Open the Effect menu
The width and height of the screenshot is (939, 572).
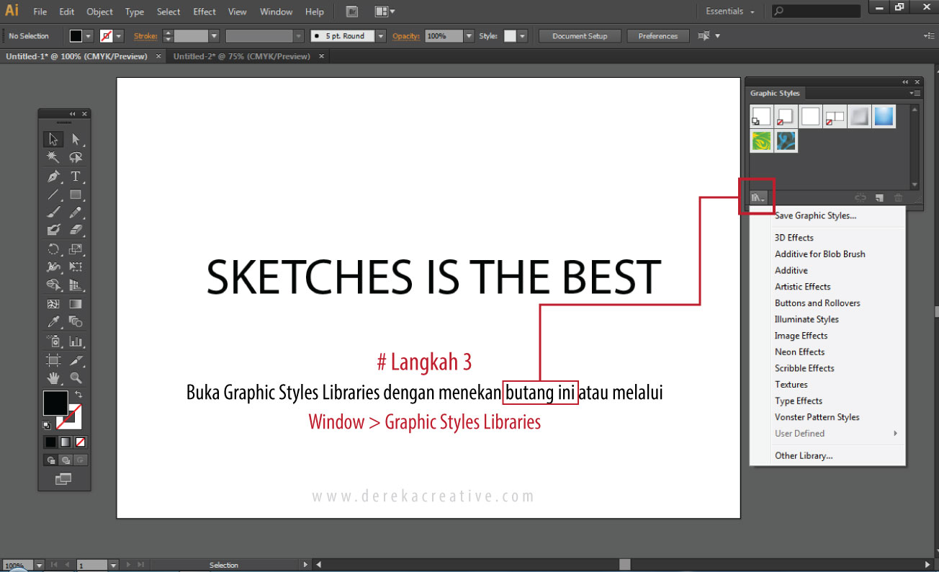205,12
